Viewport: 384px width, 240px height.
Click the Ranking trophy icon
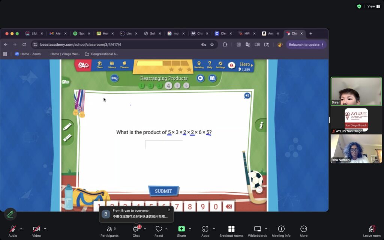click(199, 65)
